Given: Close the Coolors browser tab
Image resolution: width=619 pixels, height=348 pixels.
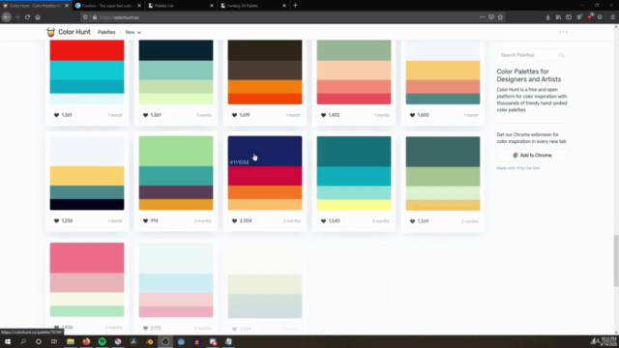Looking at the screenshot, I should [139, 6].
